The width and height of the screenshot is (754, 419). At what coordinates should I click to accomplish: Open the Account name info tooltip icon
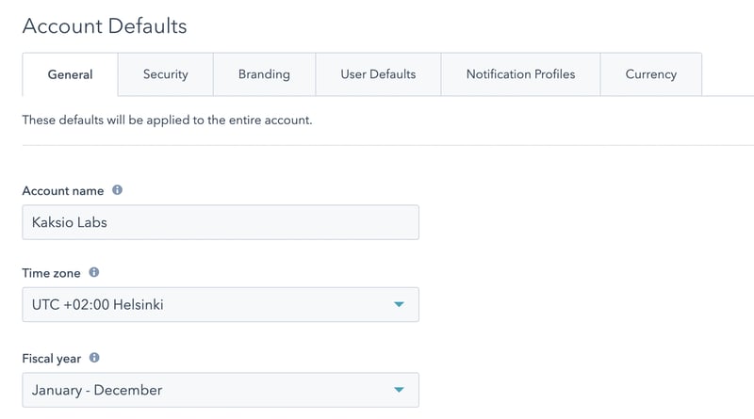[x=117, y=190]
